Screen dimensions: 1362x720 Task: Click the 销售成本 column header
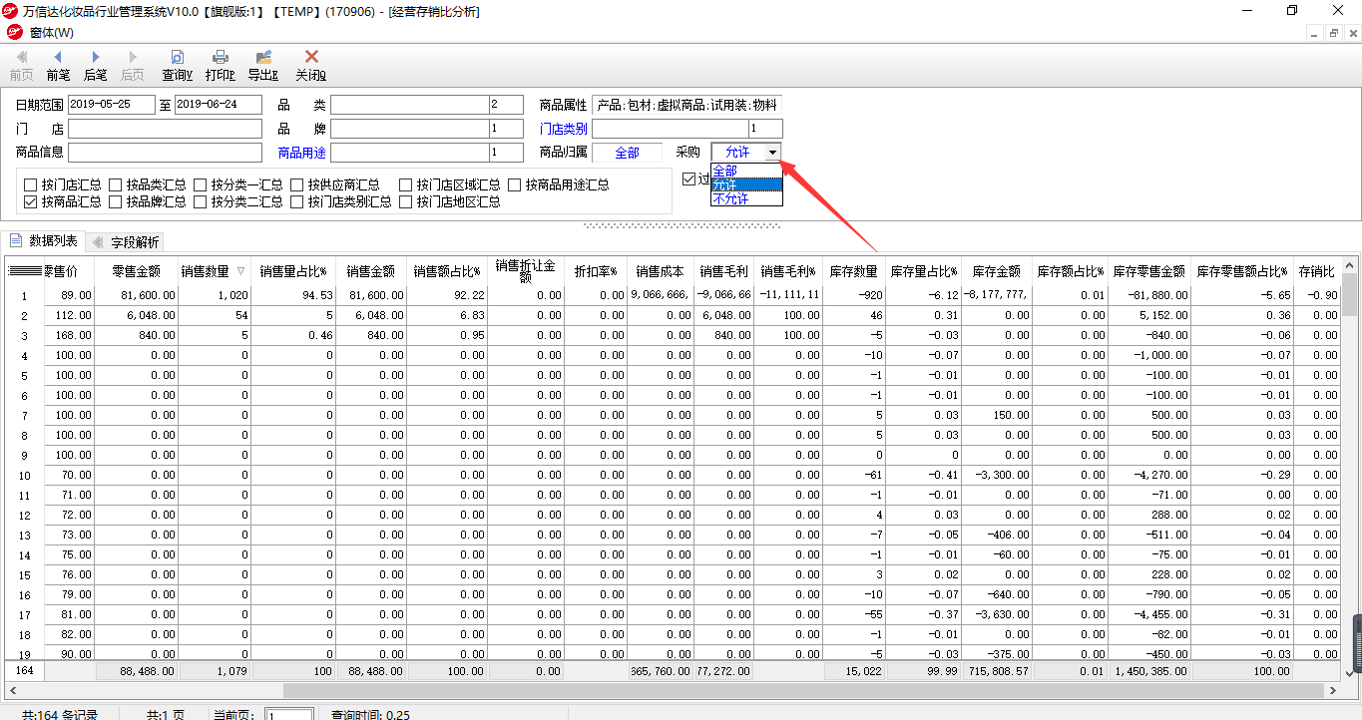click(660, 271)
